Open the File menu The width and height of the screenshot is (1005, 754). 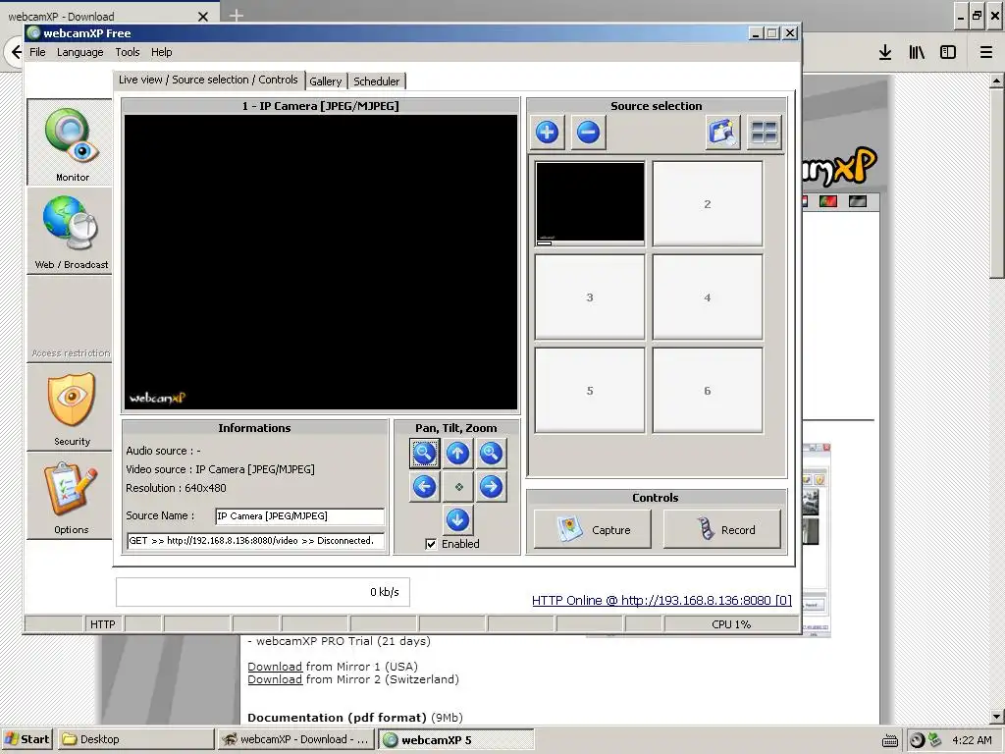point(37,52)
